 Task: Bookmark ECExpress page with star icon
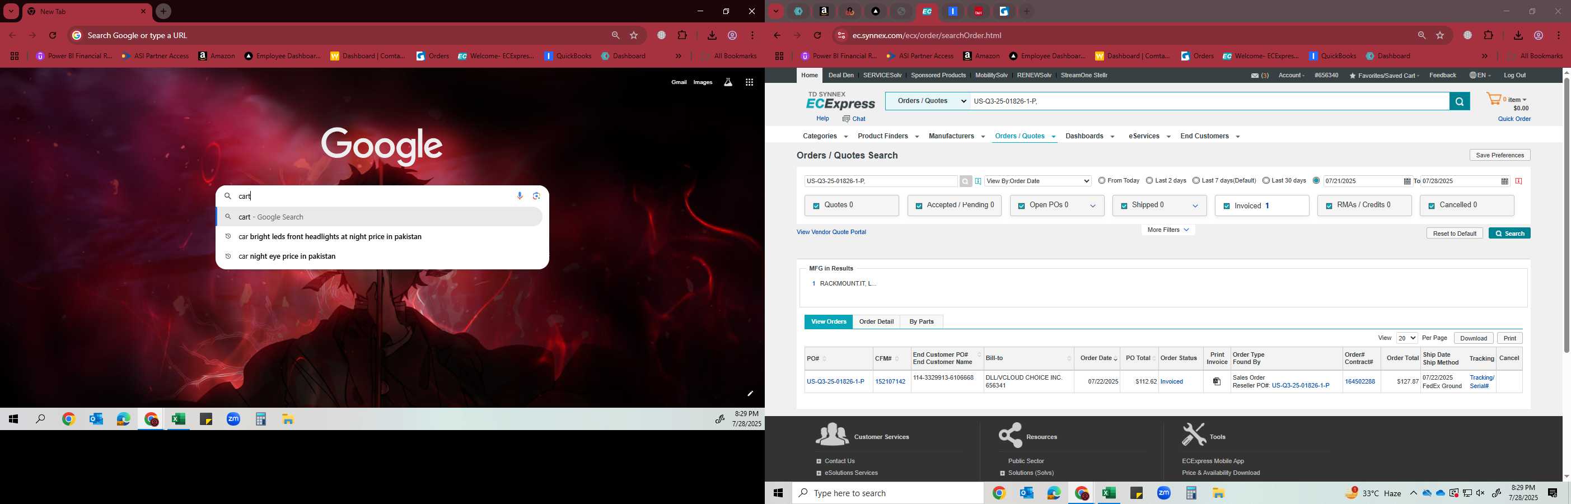pyautogui.click(x=1440, y=35)
